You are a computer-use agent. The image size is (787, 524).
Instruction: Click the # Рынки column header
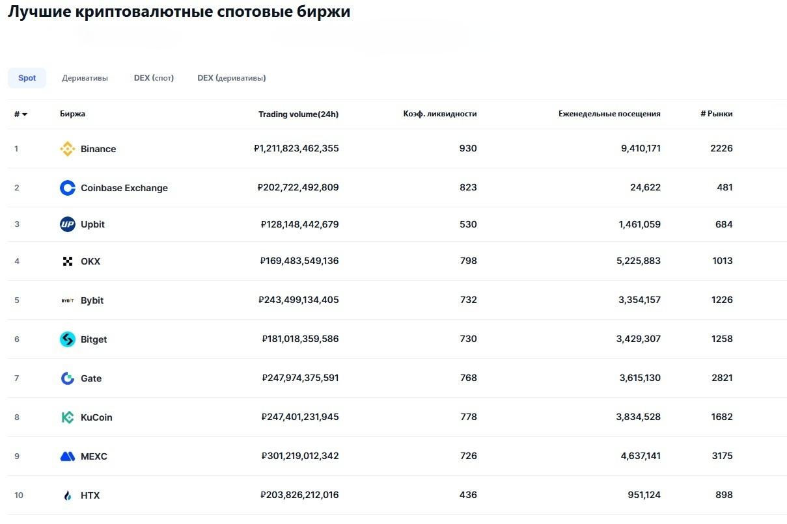coord(716,114)
